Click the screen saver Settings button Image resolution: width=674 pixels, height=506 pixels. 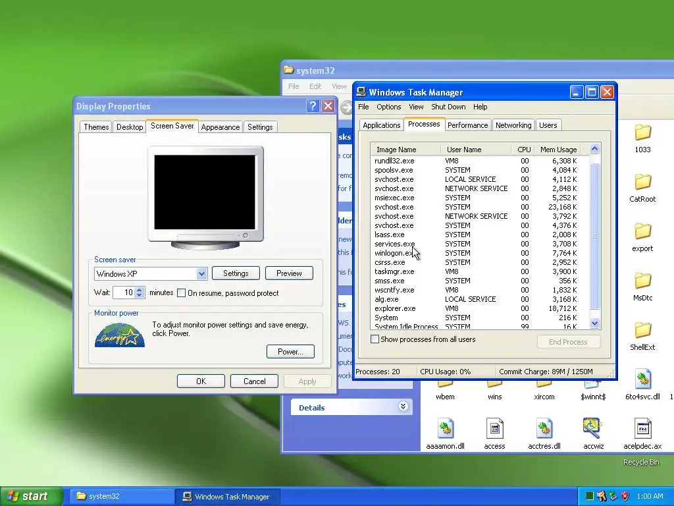[x=236, y=273]
